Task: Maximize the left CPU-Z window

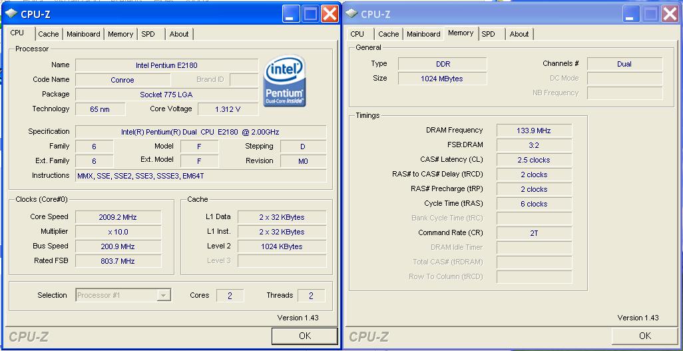Action: click(311, 14)
